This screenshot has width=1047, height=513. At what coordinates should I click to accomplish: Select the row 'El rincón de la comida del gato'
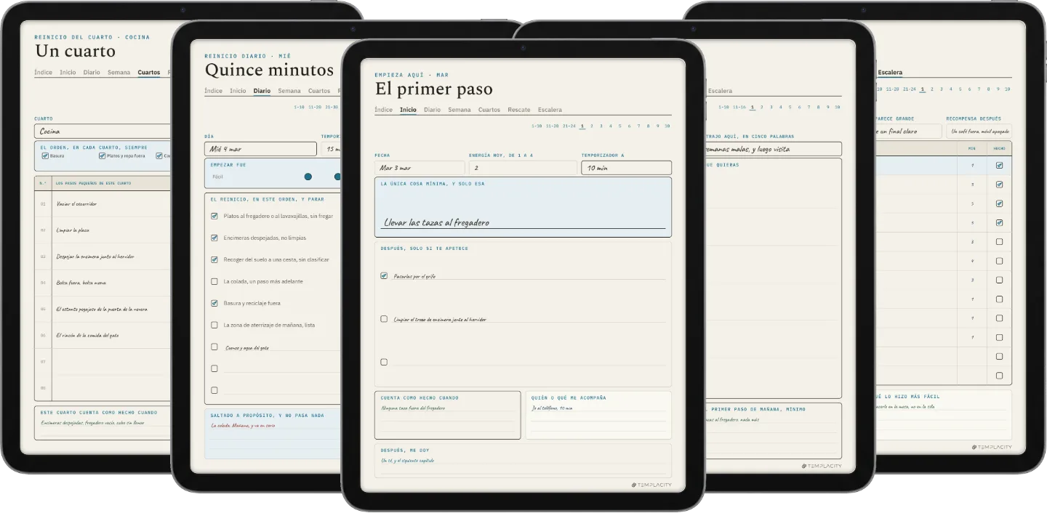(x=103, y=336)
